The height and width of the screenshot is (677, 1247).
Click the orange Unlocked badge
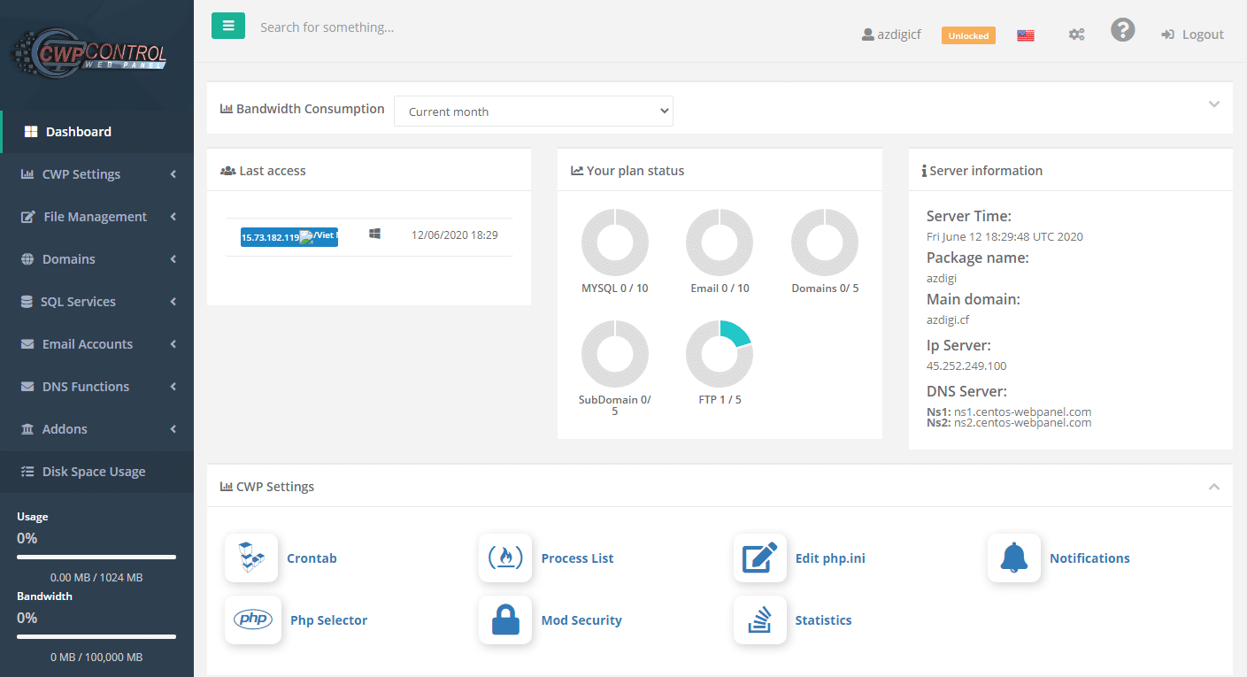[x=968, y=35]
